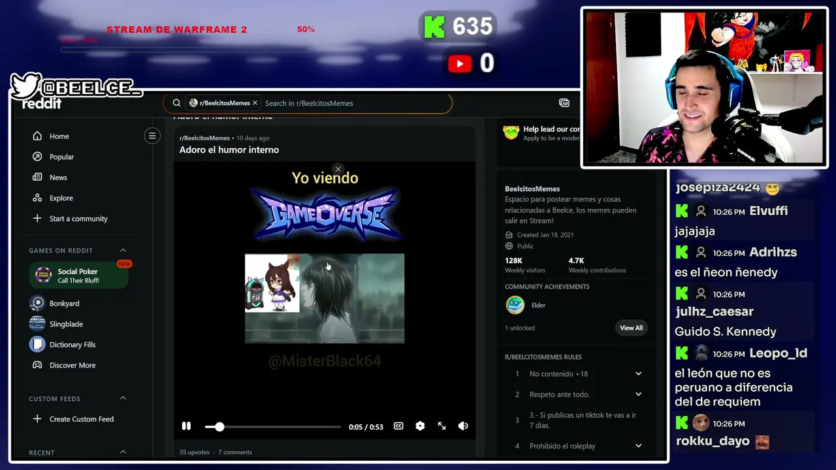
Task: Toggle closed captions on the video
Action: coord(398,426)
